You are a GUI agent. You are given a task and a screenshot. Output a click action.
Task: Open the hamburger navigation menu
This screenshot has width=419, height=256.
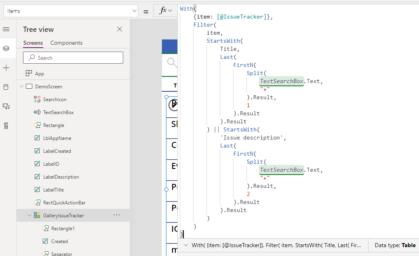point(6,29)
